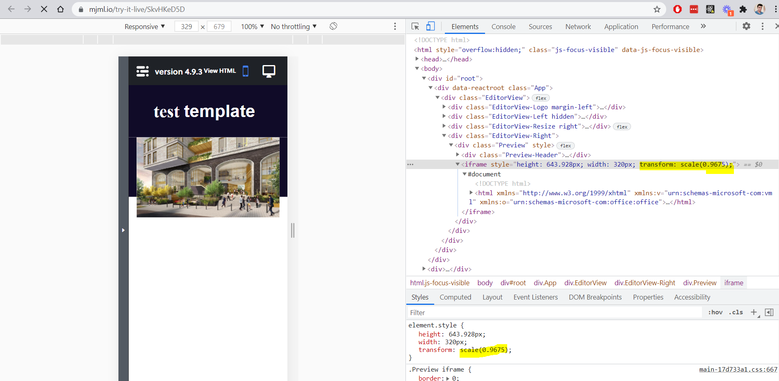Toggle the device toolbar icon
779x381 pixels.
point(430,26)
